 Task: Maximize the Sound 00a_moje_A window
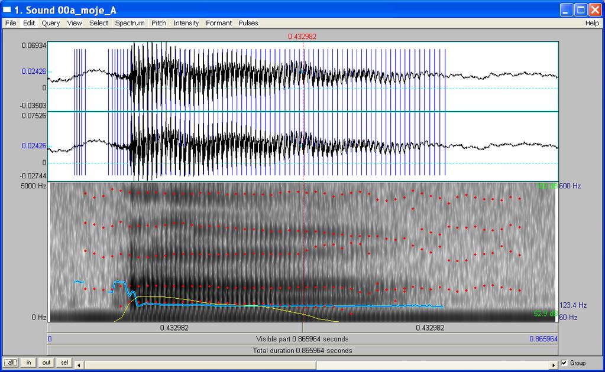581,9
